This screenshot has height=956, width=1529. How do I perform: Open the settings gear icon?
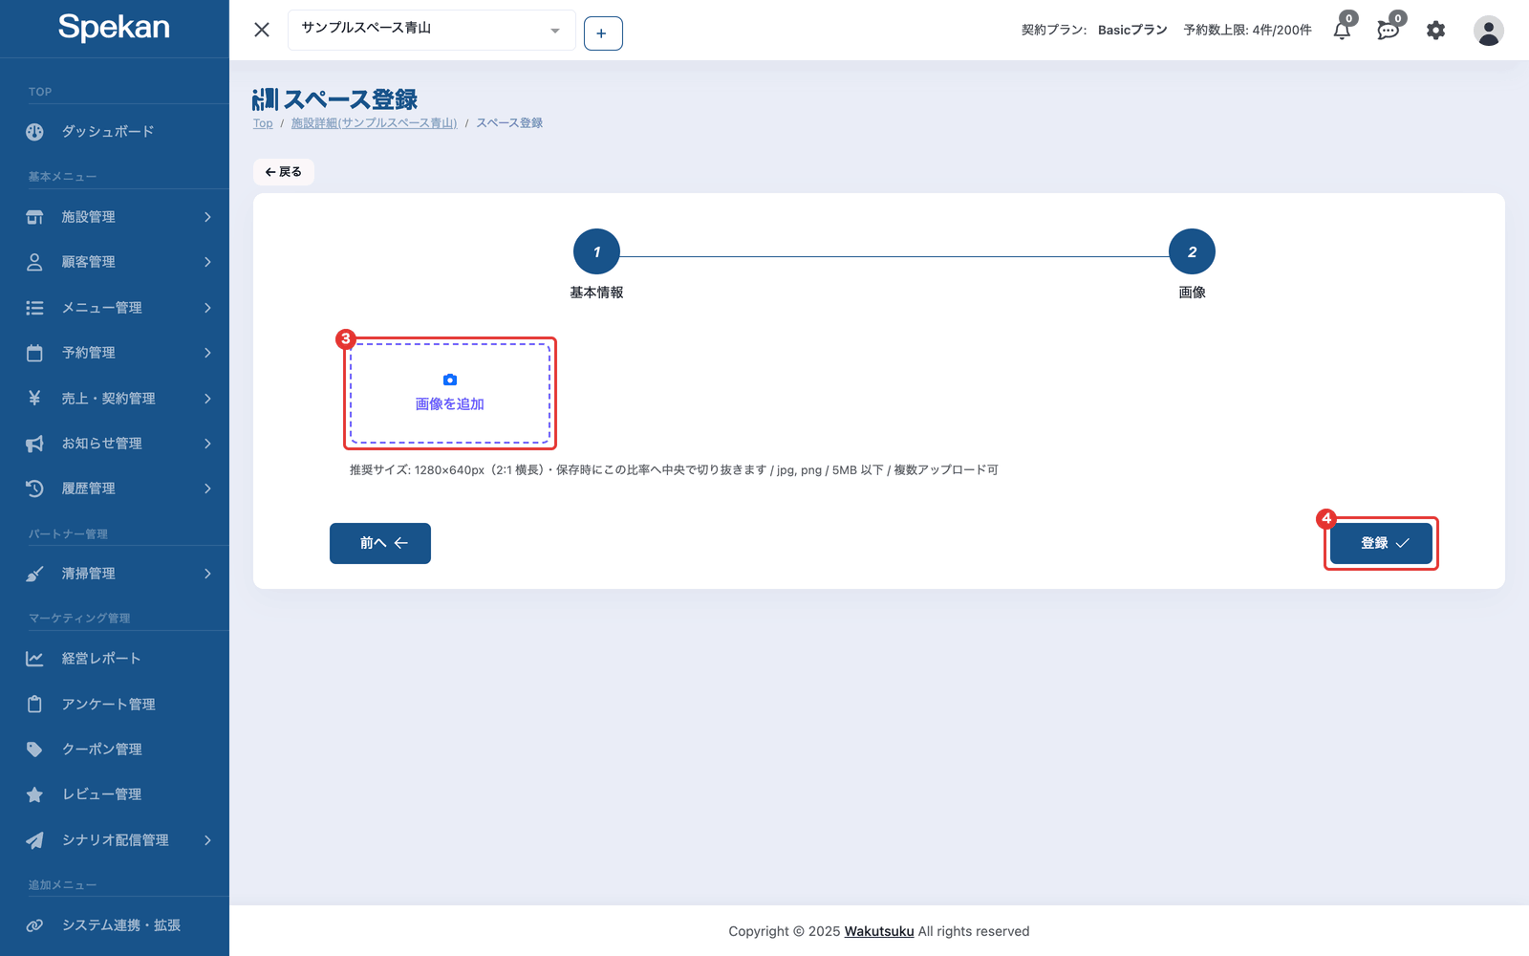[x=1435, y=31]
